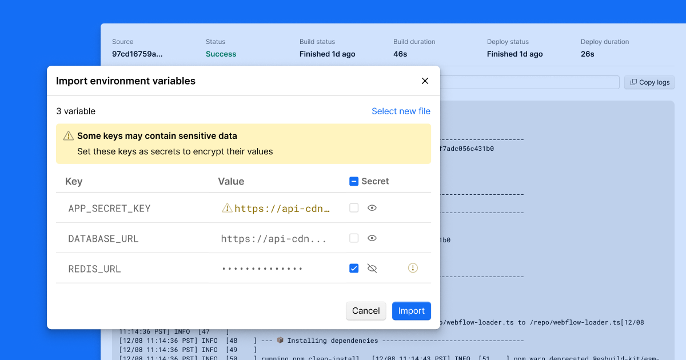Reveal the APP_SECRET_KEY value with the eye icon
Image resolution: width=686 pixels, height=360 pixels.
(x=372, y=208)
